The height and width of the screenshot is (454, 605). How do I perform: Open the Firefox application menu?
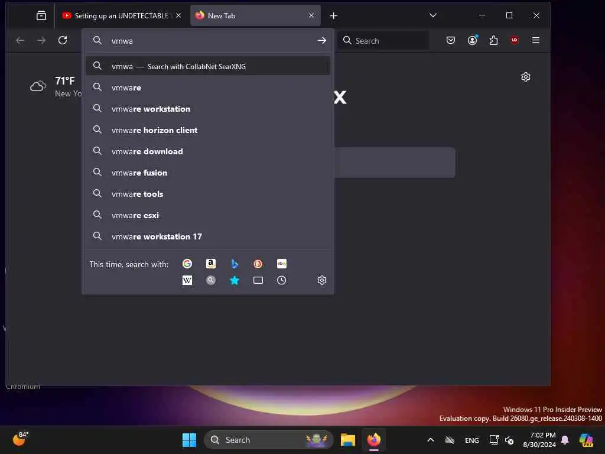click(x=535, y=40)
